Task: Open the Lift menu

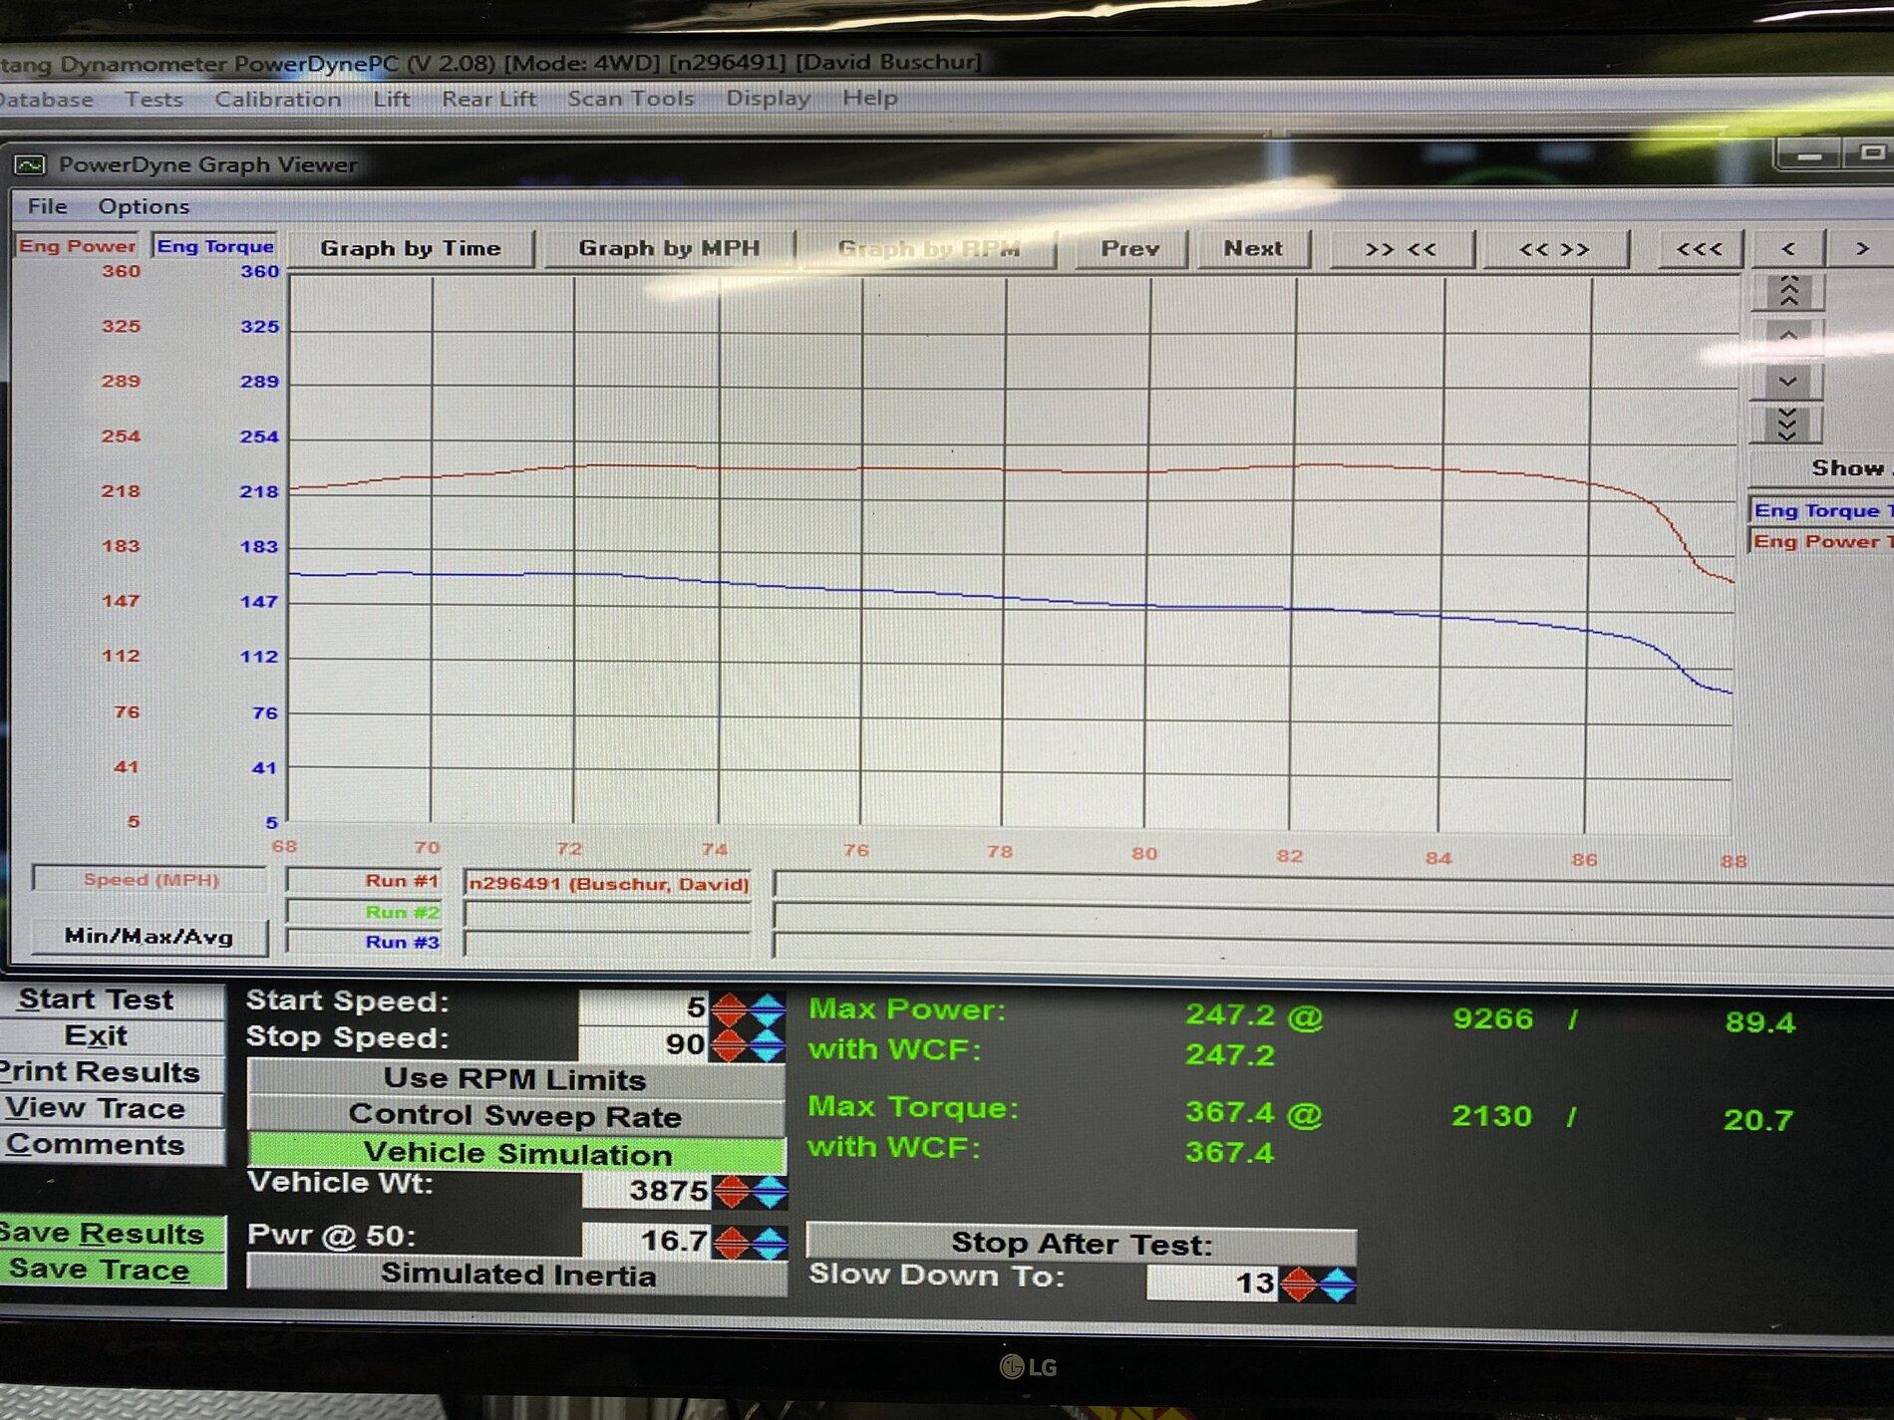Action: [392, 99]
